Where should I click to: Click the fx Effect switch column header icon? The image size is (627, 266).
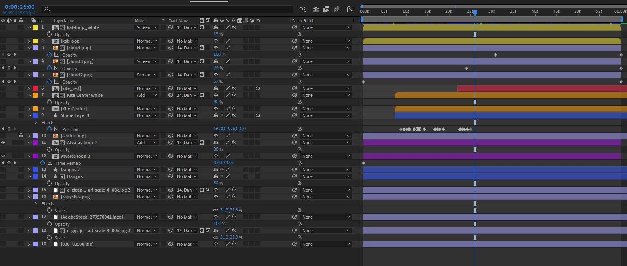point(234,20)
